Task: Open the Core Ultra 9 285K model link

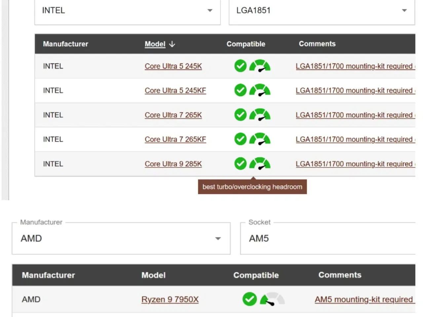Action: (x=173, y=164)
